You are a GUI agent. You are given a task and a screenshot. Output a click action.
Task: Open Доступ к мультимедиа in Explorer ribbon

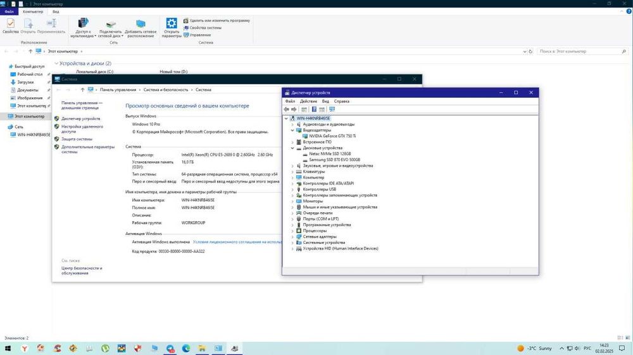[x=83, y=28]
